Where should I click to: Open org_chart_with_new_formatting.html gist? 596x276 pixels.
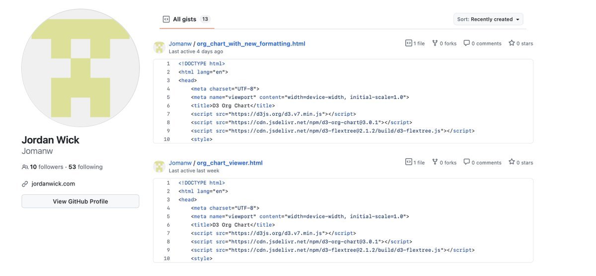click(x=251, y=44)
